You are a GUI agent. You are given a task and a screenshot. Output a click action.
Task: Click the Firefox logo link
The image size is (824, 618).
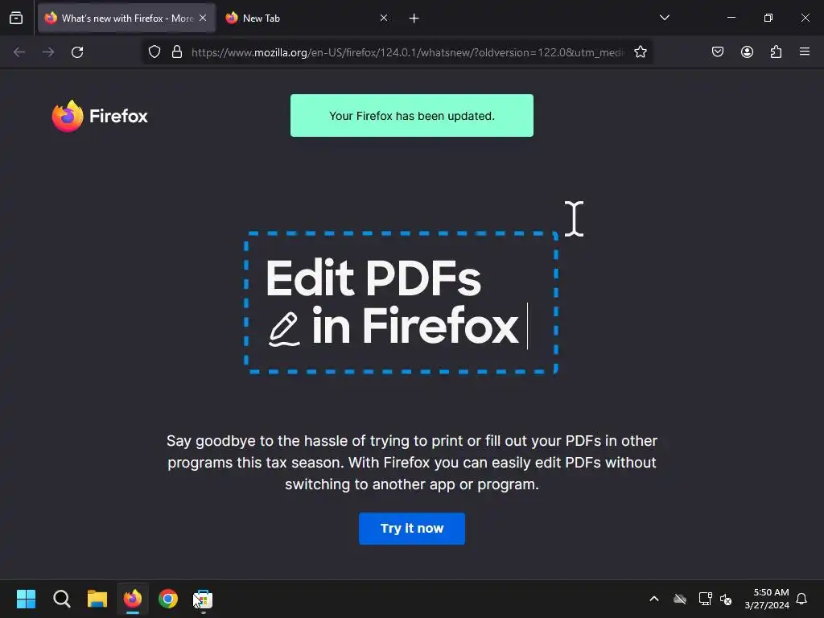(x=100, y=116)
